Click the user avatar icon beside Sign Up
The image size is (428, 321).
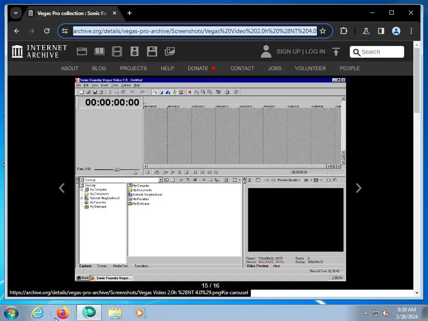click(266, 51)
